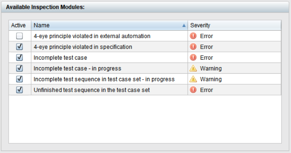Image resolution: width=291 pixels, height=153 pixels.
Task: Select '4-eye principle violated in external automation'
Action: tap(92, 36)
